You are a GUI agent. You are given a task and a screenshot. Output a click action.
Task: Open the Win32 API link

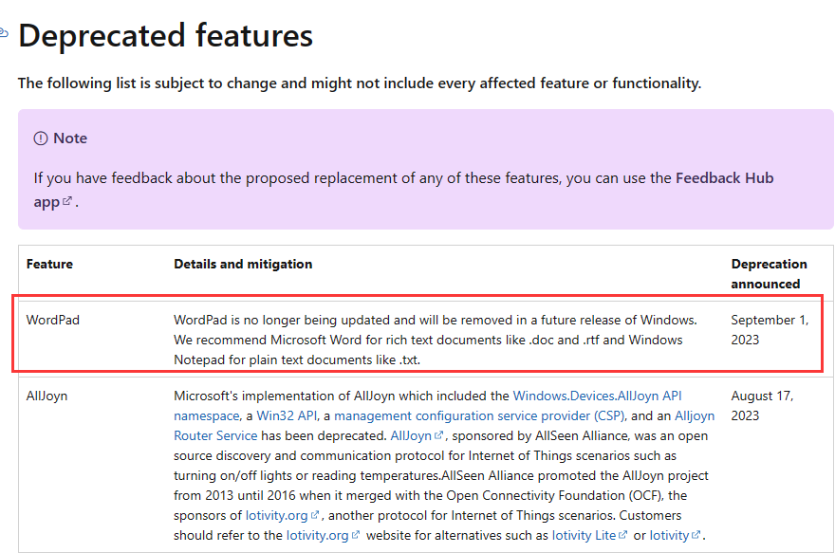[x=287, y=415]
